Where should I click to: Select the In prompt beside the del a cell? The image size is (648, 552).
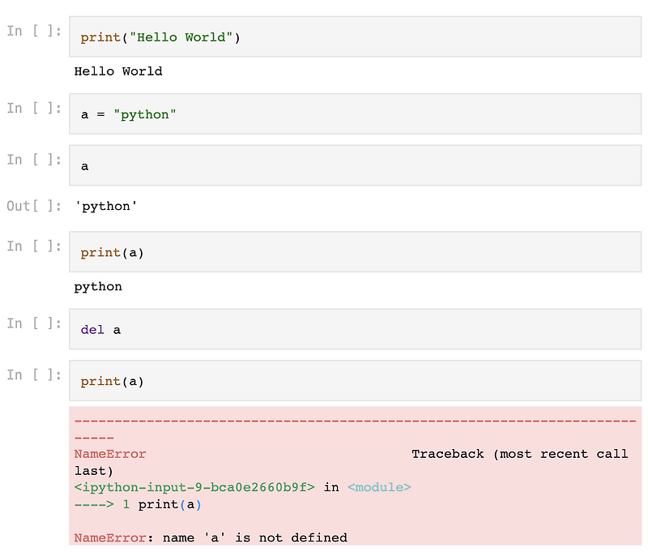coord(34,323)
